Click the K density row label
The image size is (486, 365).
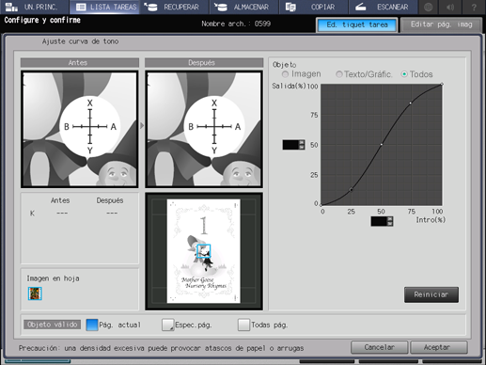tap(32, 214)
